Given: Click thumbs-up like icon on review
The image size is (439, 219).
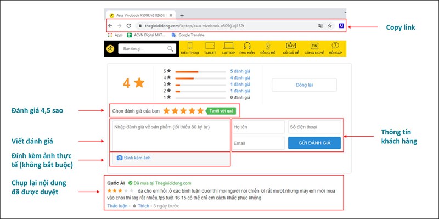Looking at the screenshot, I should (134, 206).
